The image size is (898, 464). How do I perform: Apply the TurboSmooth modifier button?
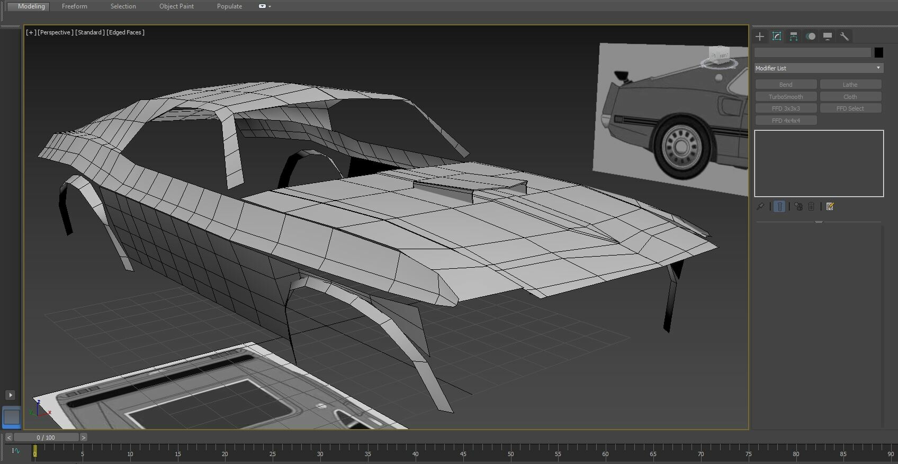point(786,97)
